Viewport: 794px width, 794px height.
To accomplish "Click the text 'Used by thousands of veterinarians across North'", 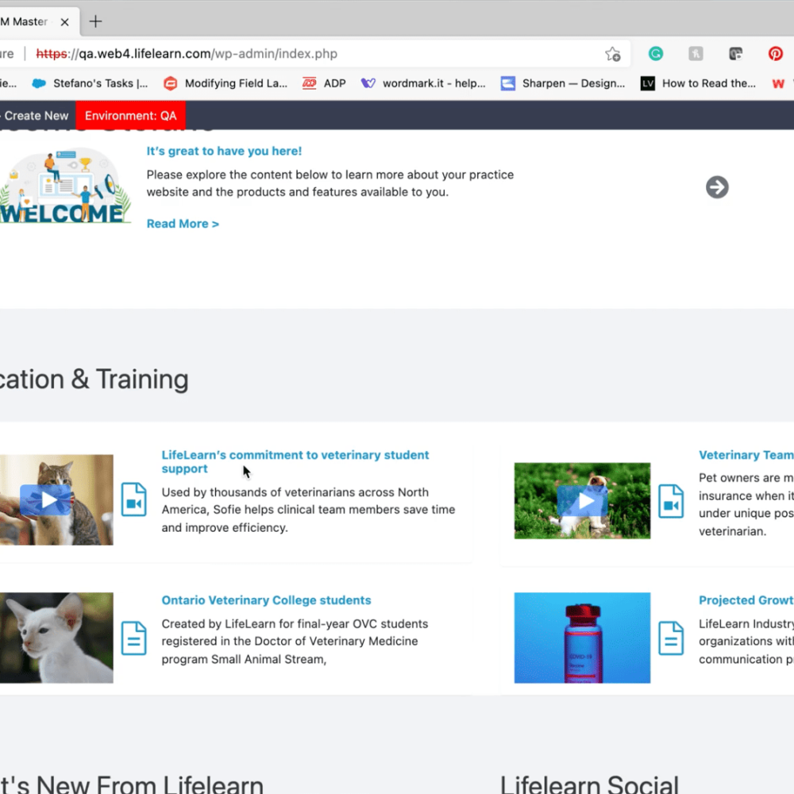I will coord(295,492).
